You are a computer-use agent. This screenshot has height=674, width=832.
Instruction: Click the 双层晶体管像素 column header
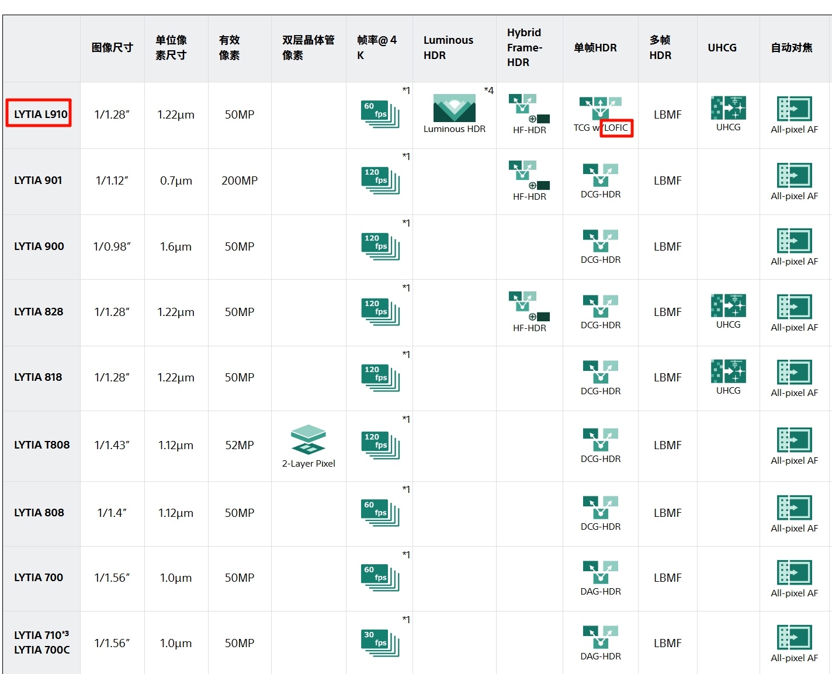pos(308,48)
